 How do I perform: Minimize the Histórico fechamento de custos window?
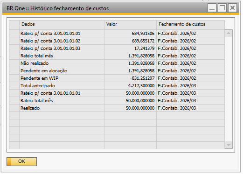coord(212,8)
